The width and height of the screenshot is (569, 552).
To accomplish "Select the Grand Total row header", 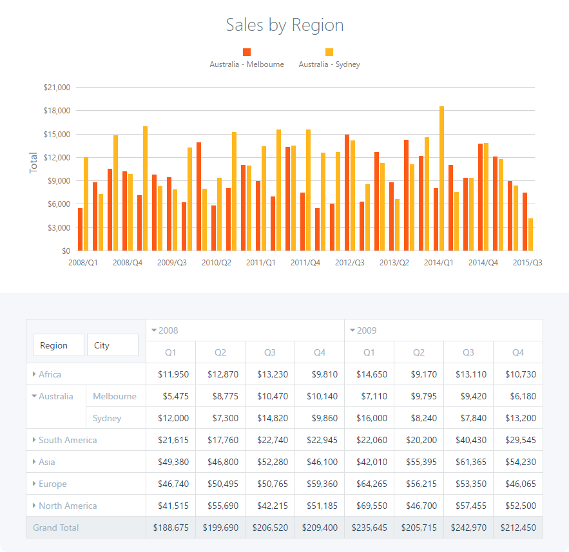I will (86, 528).
